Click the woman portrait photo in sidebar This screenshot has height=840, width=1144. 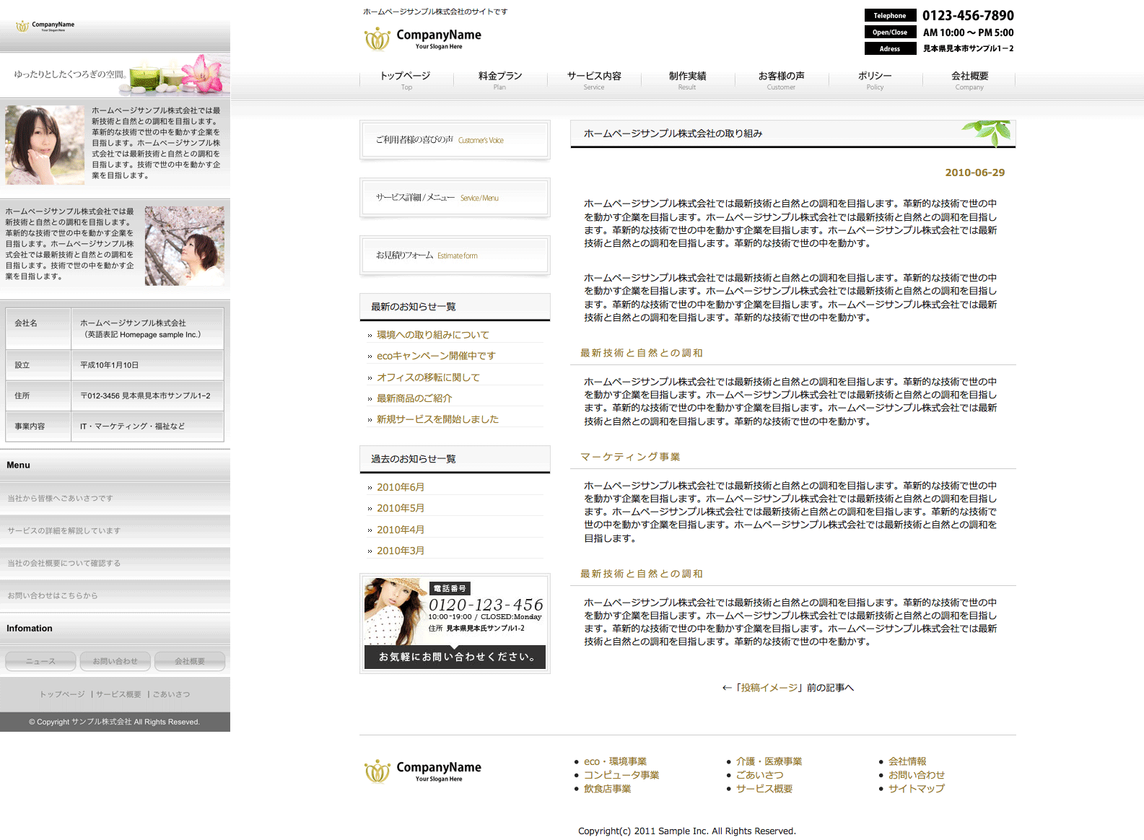[x=45, y=145]
